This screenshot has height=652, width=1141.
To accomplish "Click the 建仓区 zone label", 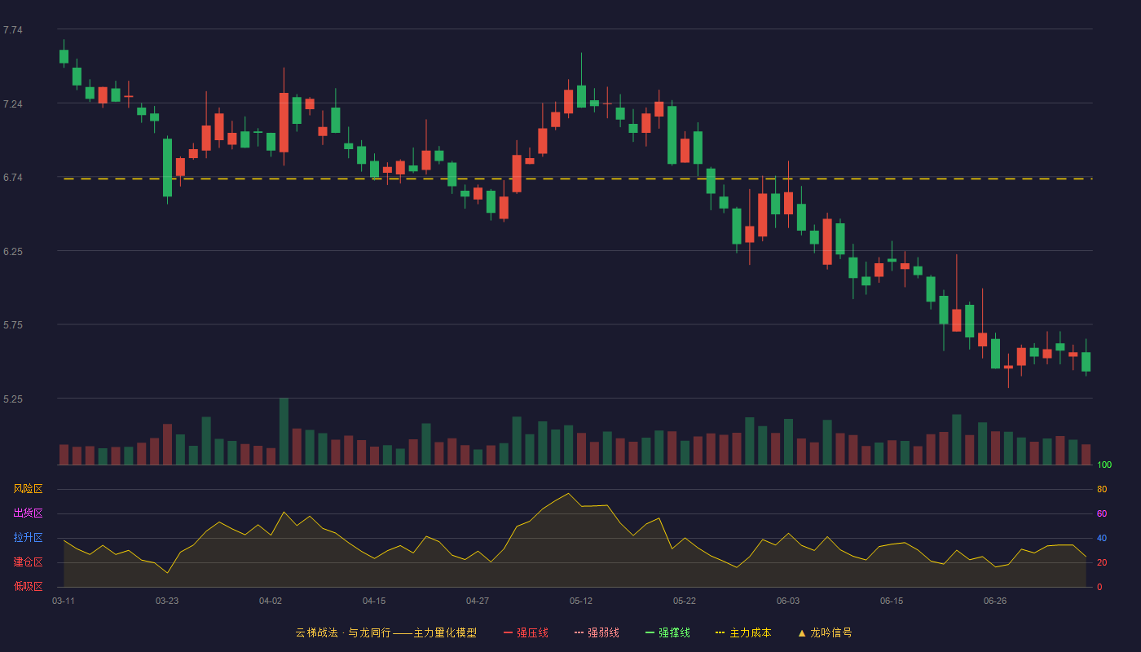I will pos(28,562).
